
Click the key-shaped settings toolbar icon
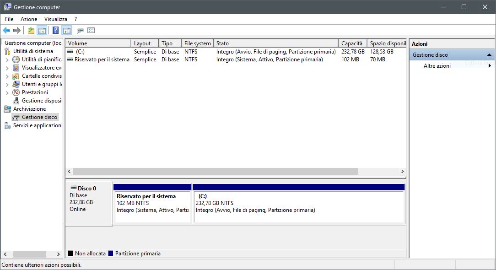pos(81,30)
